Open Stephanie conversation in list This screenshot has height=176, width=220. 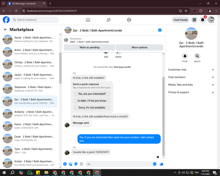[29, 89]
